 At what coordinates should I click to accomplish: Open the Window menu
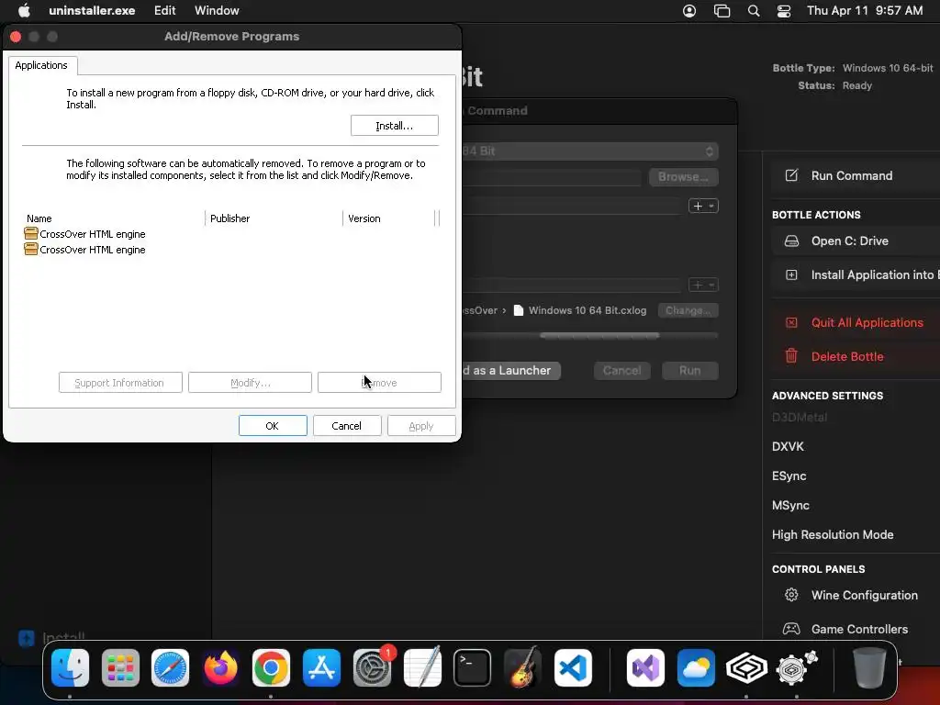coord(217,10)
